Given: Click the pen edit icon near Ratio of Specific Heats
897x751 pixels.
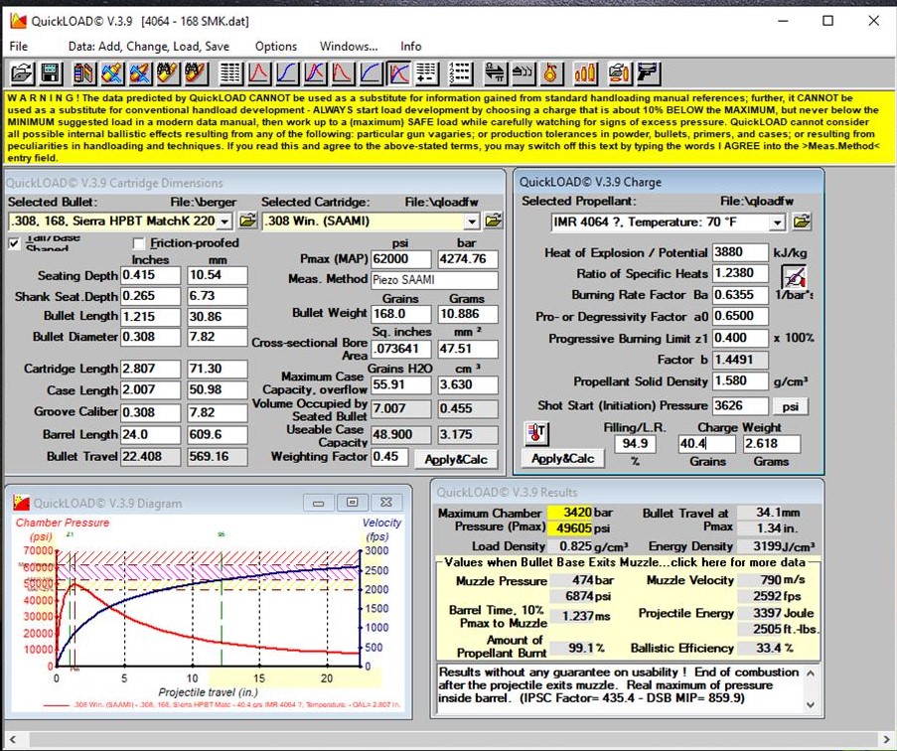Looking at the screenshot, I should [794, 277].
